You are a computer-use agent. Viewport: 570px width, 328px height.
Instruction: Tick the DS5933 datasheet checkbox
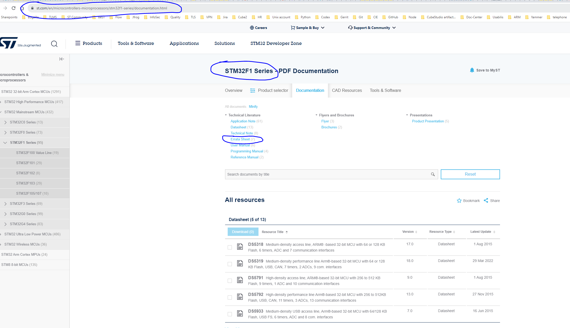click(x=230, y=314)
